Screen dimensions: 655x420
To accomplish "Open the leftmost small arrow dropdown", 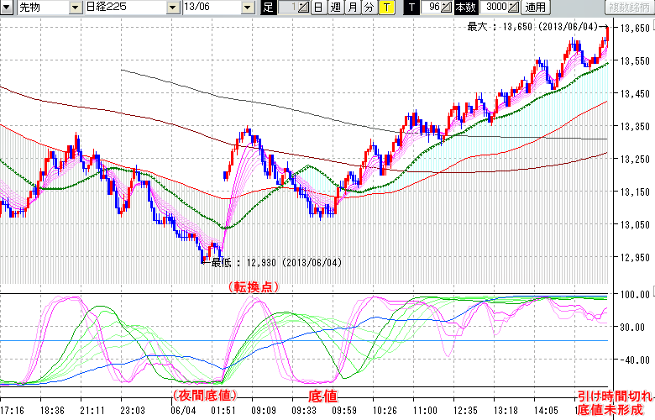I will (7, 8).
